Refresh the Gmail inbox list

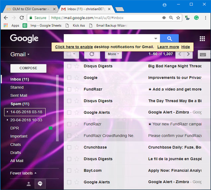[92, 54]
